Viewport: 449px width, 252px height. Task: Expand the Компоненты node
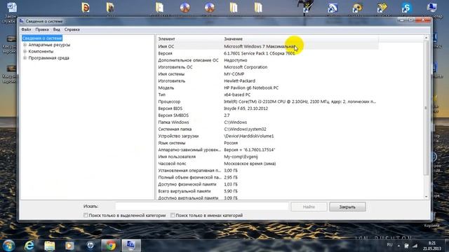pos(25,51)
